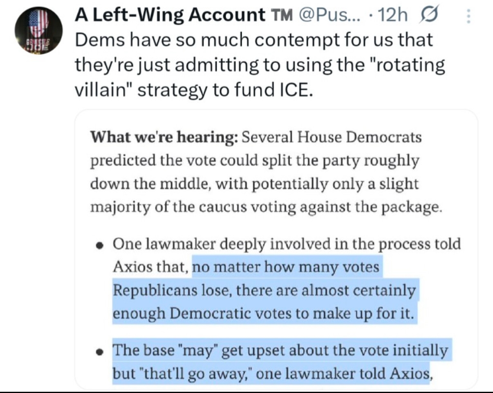The width and height of the screenshot is (493, 393).
Task: Open the attached Axios screenshot image
Action: point(276,249)
